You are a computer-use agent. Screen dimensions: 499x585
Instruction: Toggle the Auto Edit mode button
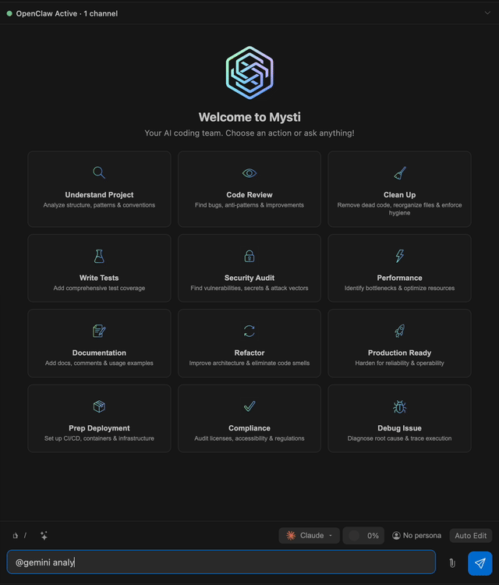click(x=471, y=535)
